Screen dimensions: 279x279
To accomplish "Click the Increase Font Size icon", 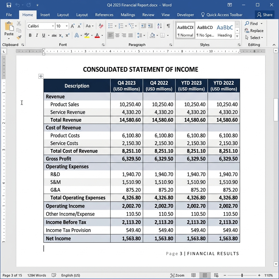I will pos(72,26).
